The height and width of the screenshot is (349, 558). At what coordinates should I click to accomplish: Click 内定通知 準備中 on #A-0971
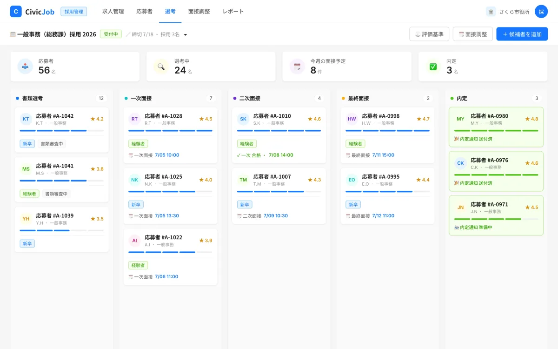(x=473, y=228)
